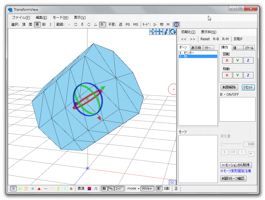This screenshot has height=200, width=265.
Task: Click the blue Z move button
Action: (x=248, y=75)
